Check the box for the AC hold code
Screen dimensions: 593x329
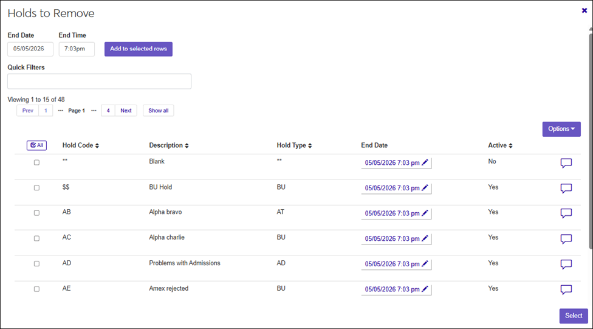pos(36,238)
